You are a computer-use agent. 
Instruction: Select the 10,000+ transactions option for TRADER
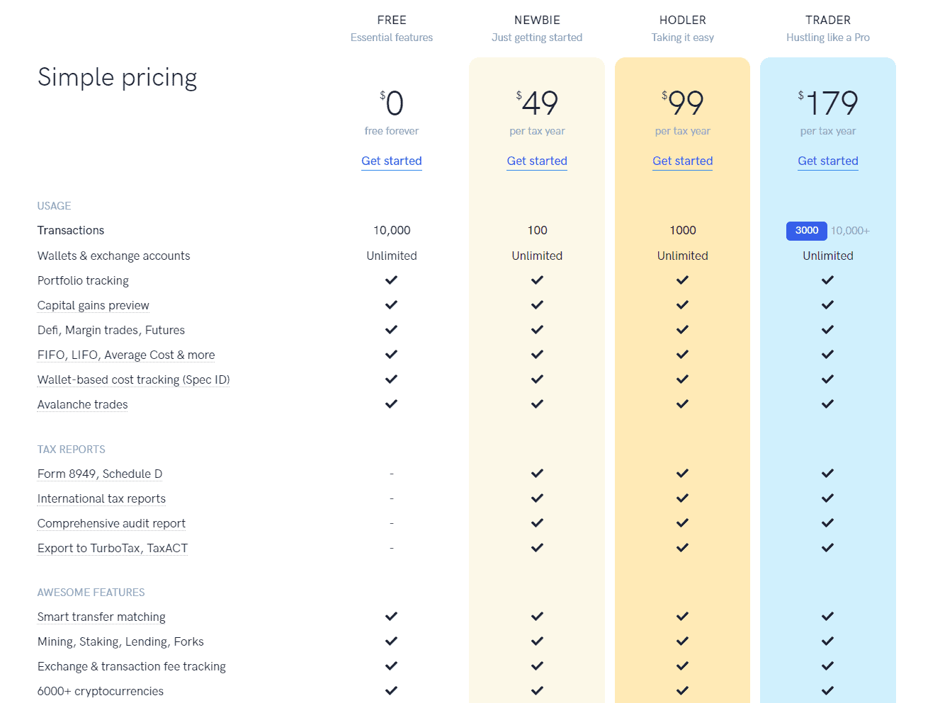(x=849, y=231)
